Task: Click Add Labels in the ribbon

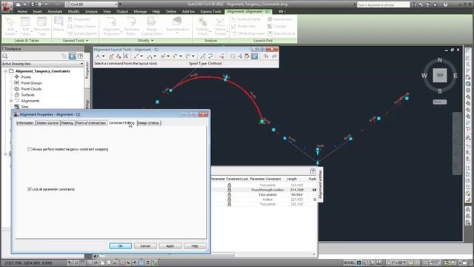Action: (10, 26)
